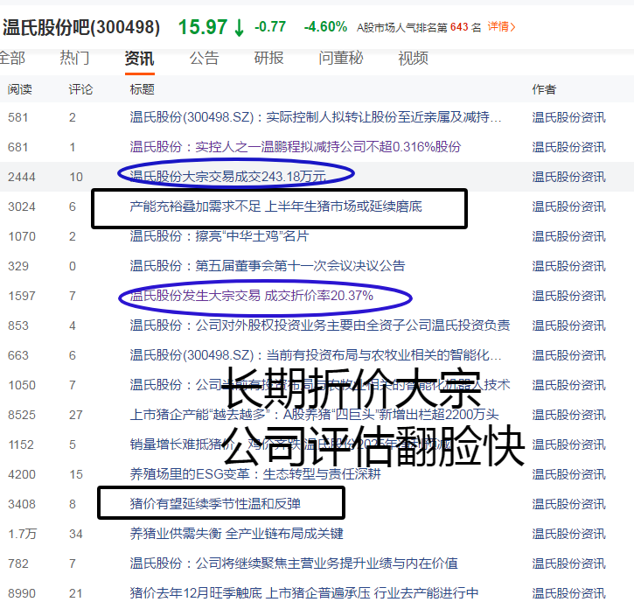Click the 评论 column header
Screen dimensions: 634x616
80,89
